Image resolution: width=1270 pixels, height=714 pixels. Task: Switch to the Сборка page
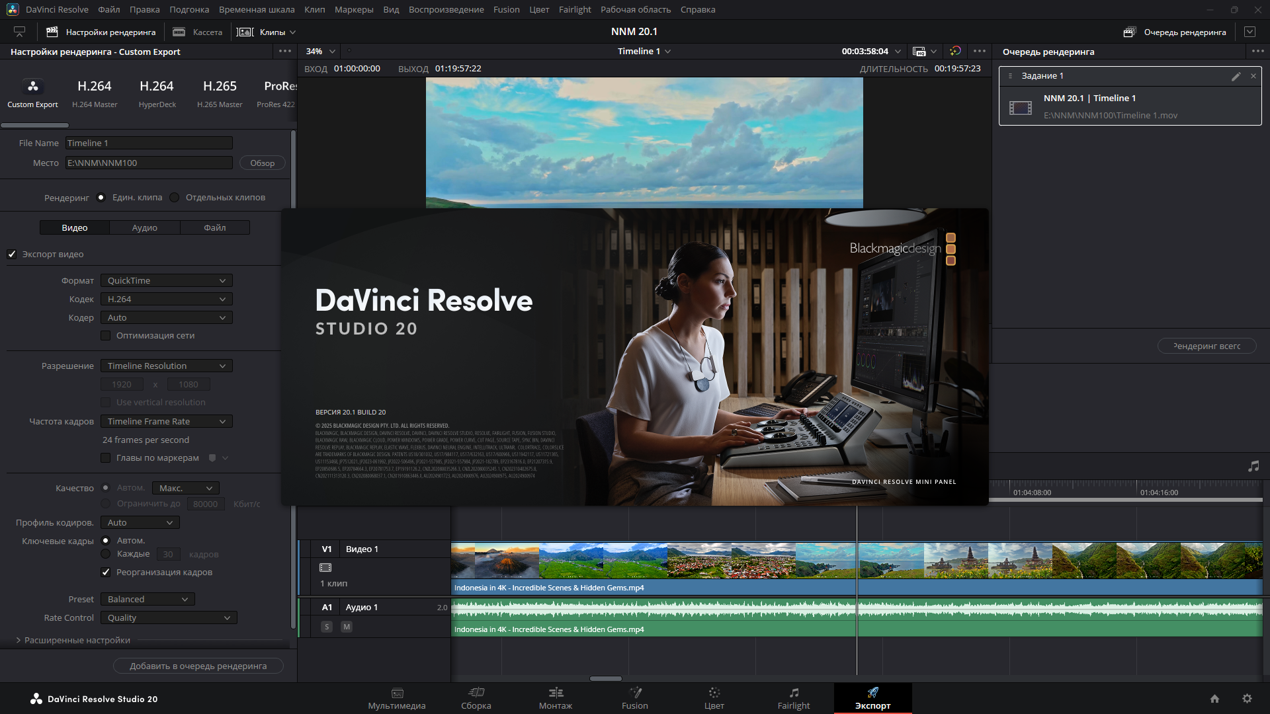click(x=476, y=698)
